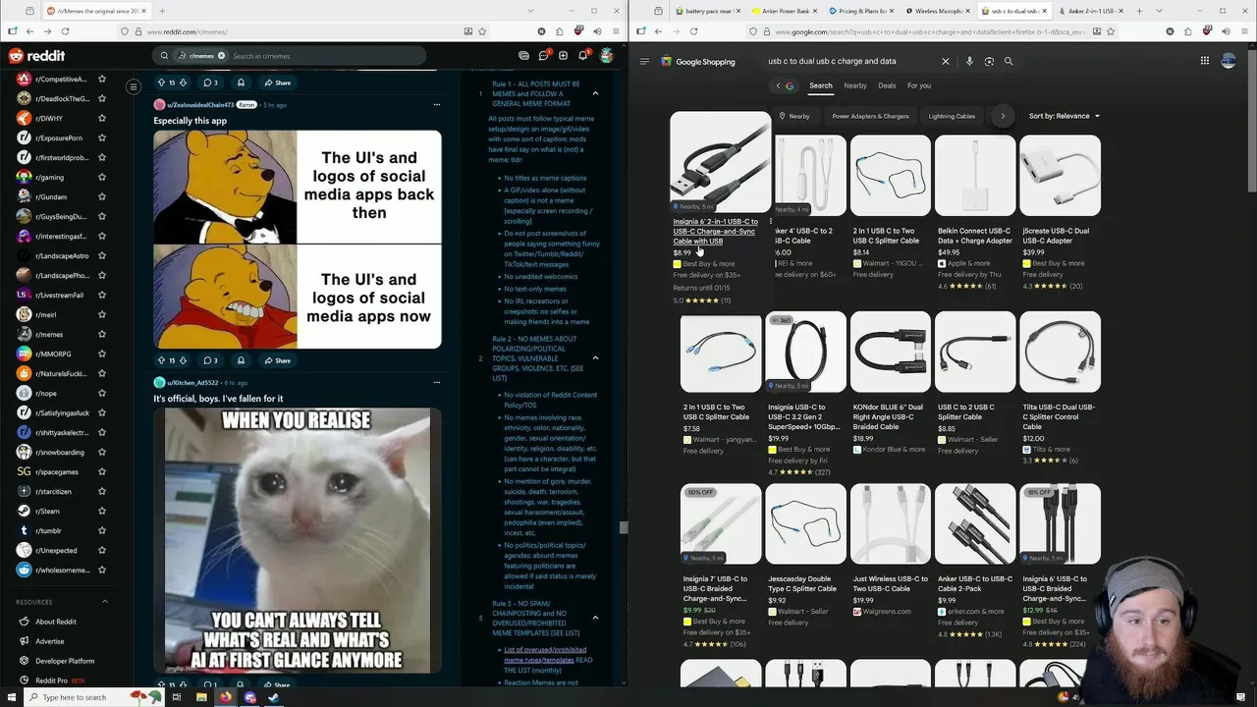Start voice search with the microphone icon
1257x707 pixels.
(x=969, y=61)
